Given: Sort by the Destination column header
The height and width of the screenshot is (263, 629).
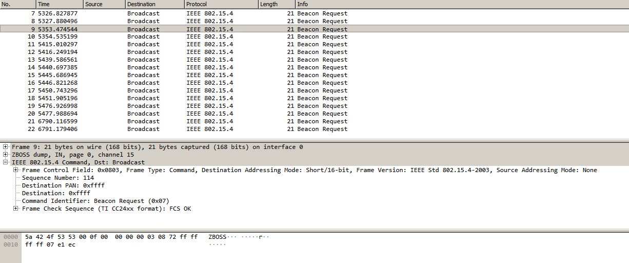Looking at the screenshot, I should [155, 4].
